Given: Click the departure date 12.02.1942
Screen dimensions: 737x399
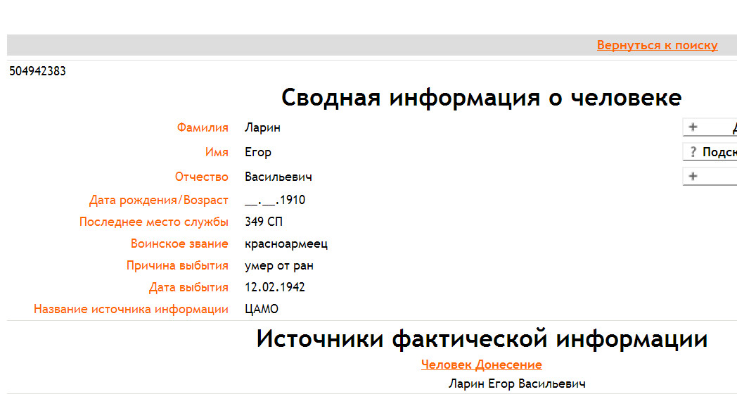Looking at the screenshot, I should pos(274,288).
